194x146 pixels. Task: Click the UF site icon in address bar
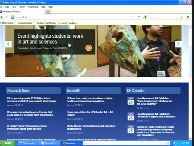tap(13, 17)
